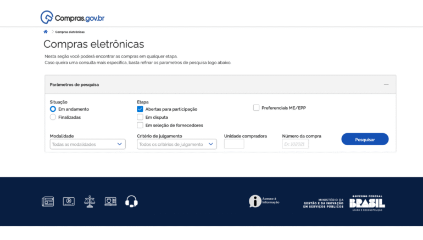Enable Em seleção de fornecedores checkbox
This screenshot has width=423, height=240.
point(140,125)
